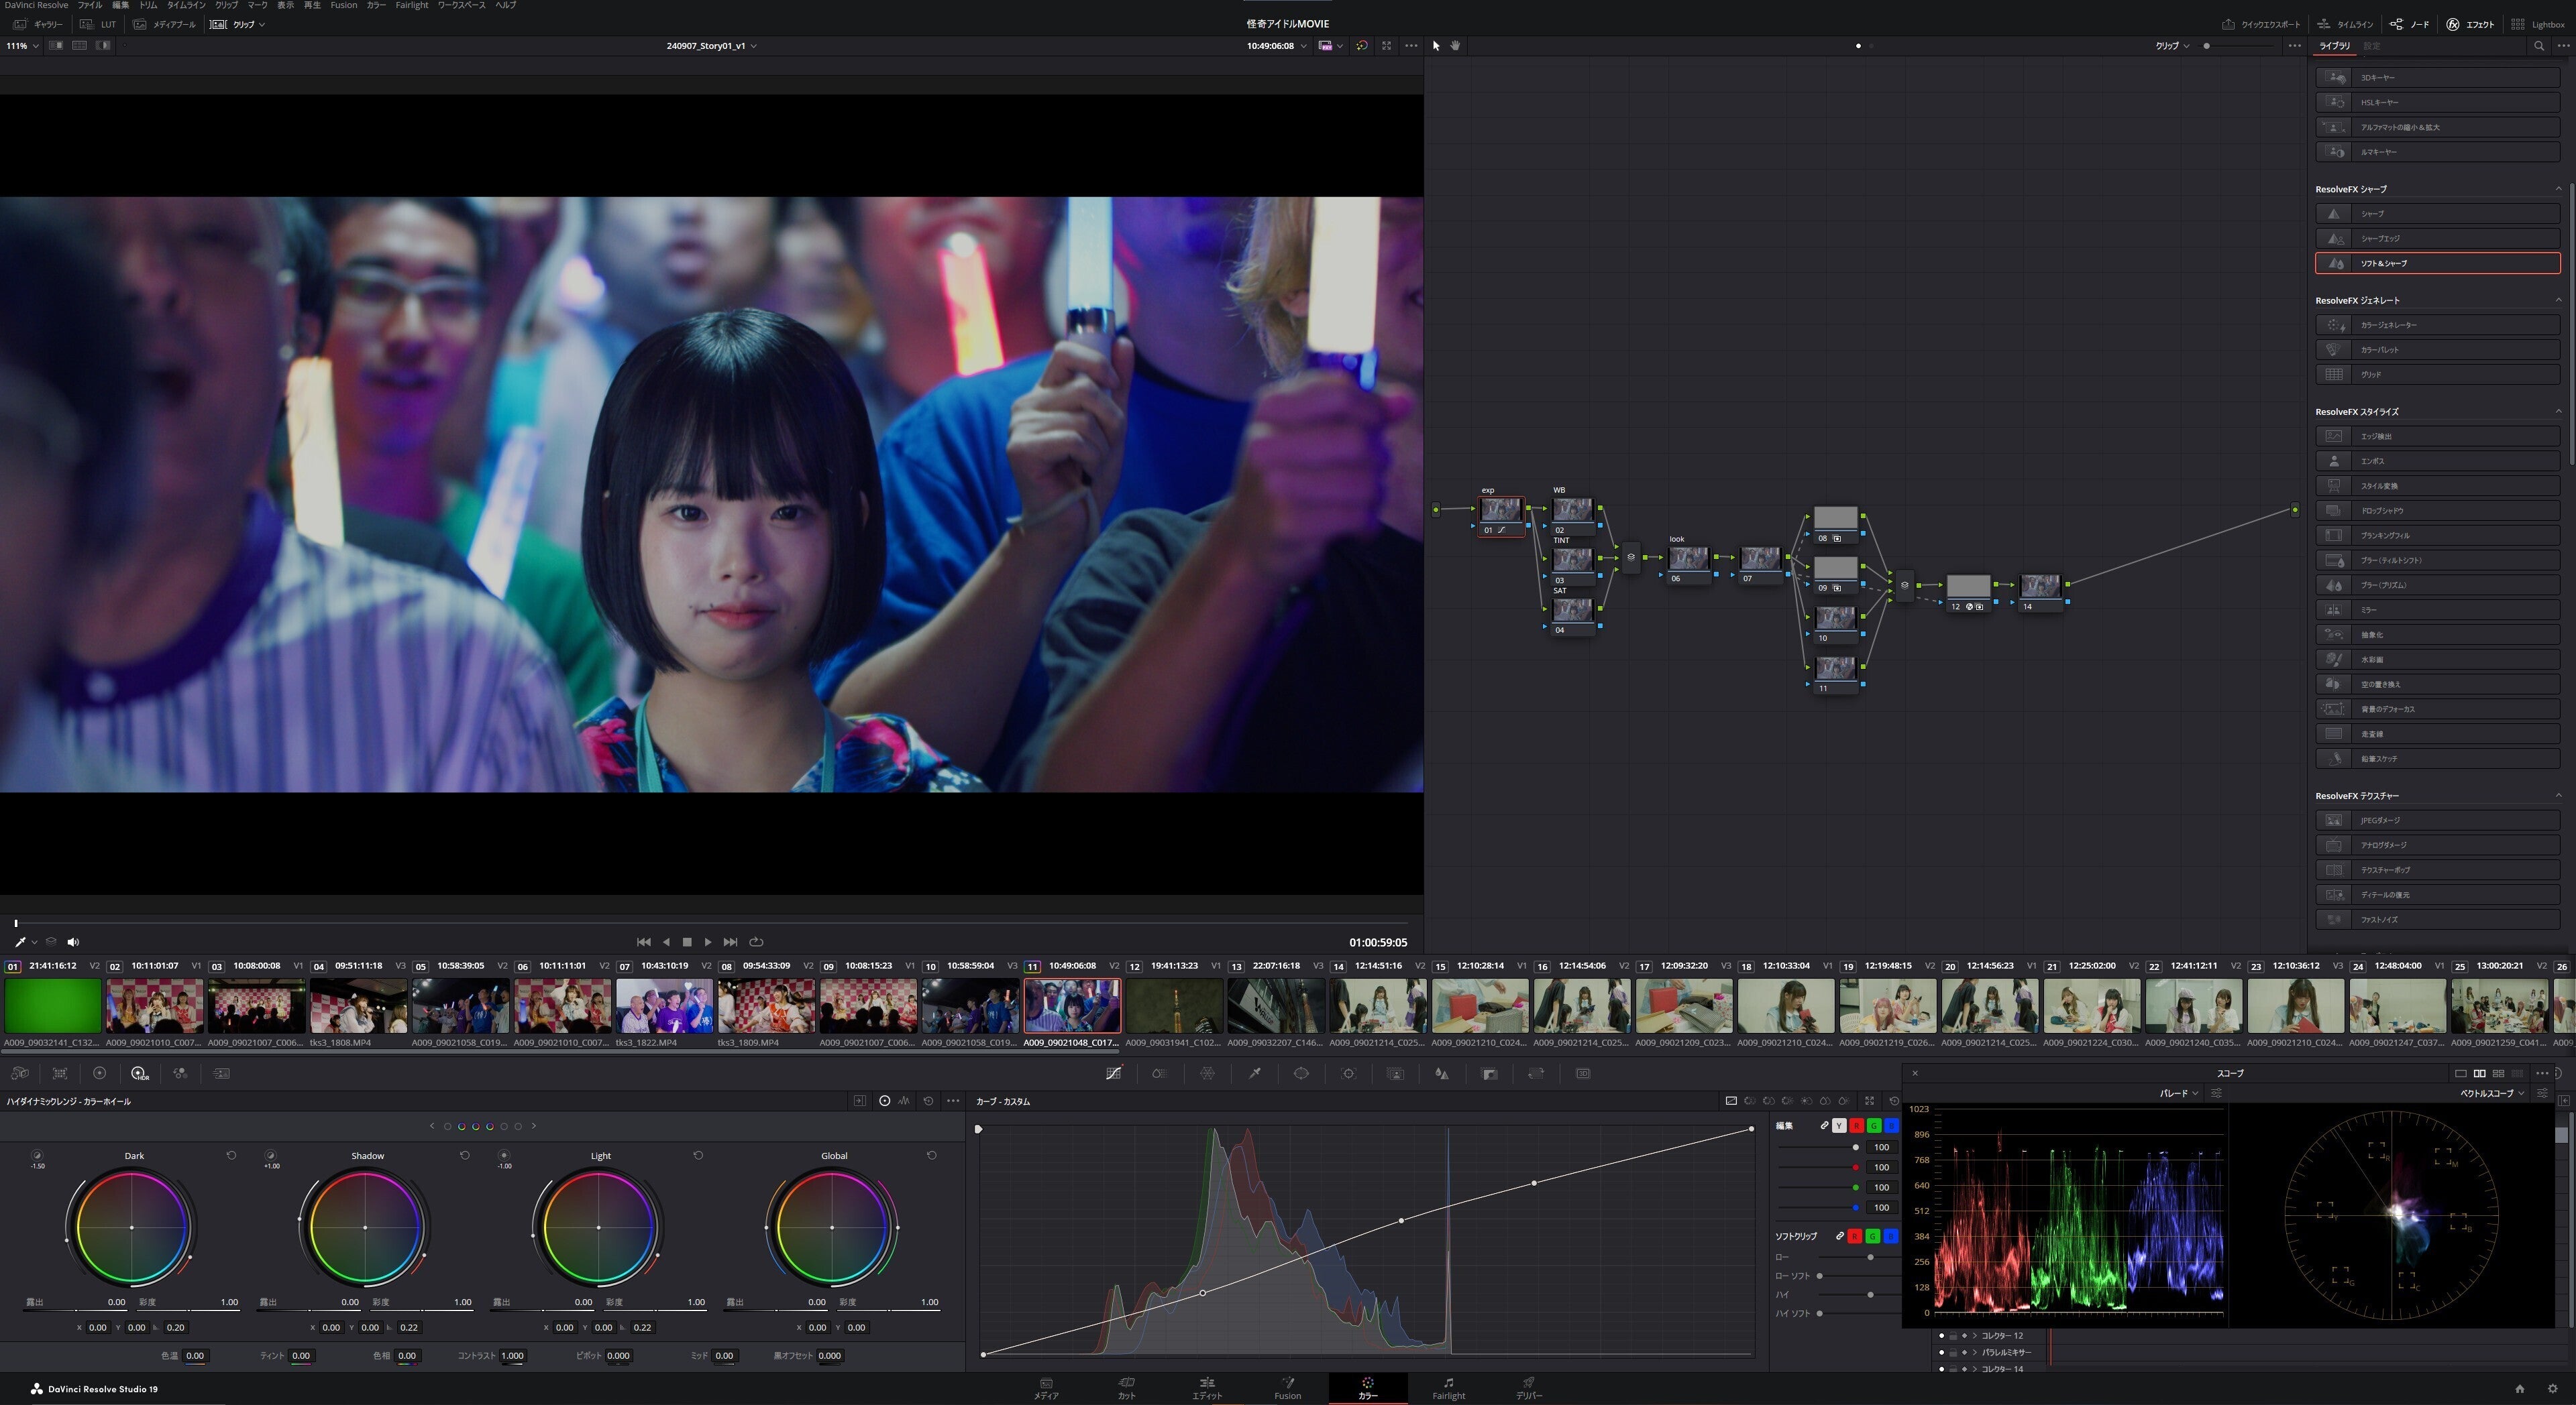Reset the Dark zone wheel
This screenshot has height=1405, width=2576.
(231, 1155)
